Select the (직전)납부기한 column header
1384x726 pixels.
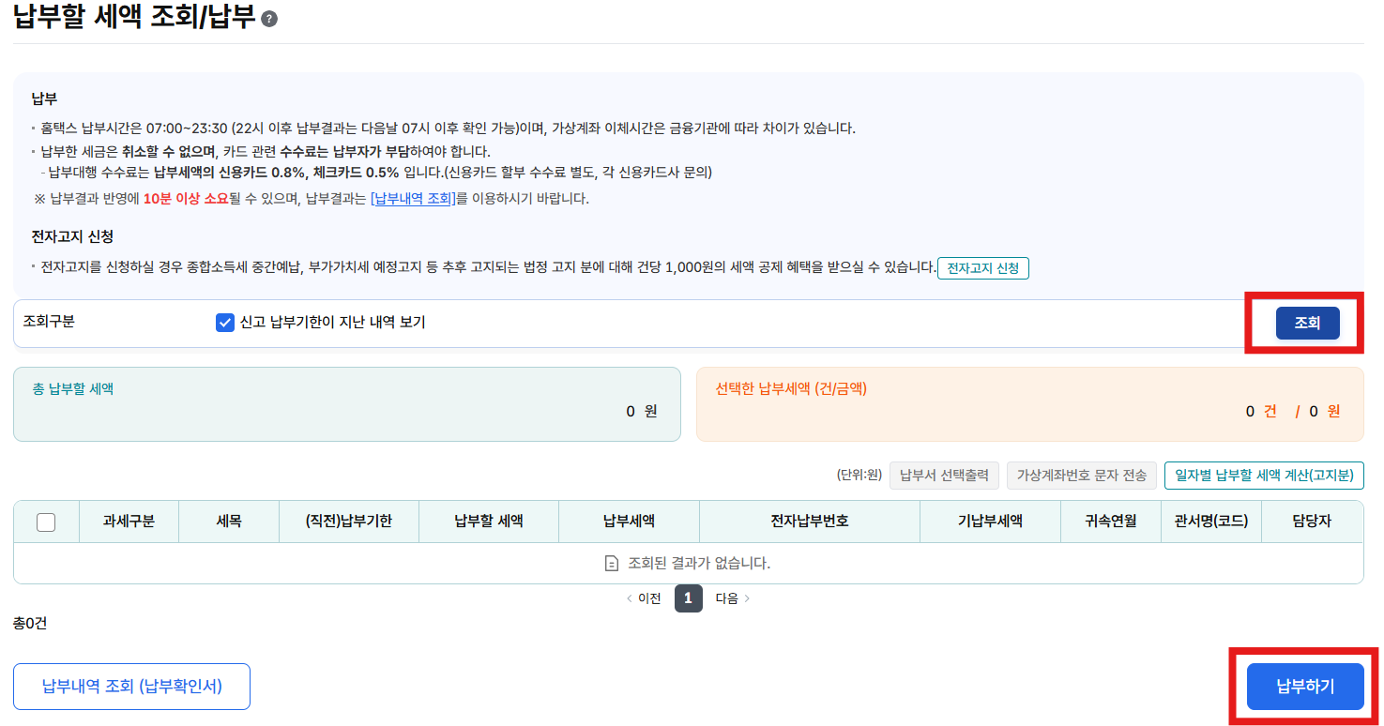pos(348,522)
